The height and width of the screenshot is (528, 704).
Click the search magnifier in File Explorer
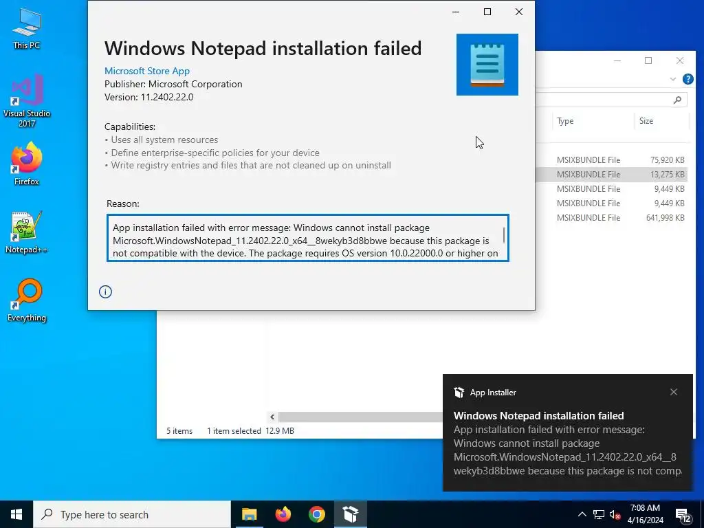click(x=677, y=100)
